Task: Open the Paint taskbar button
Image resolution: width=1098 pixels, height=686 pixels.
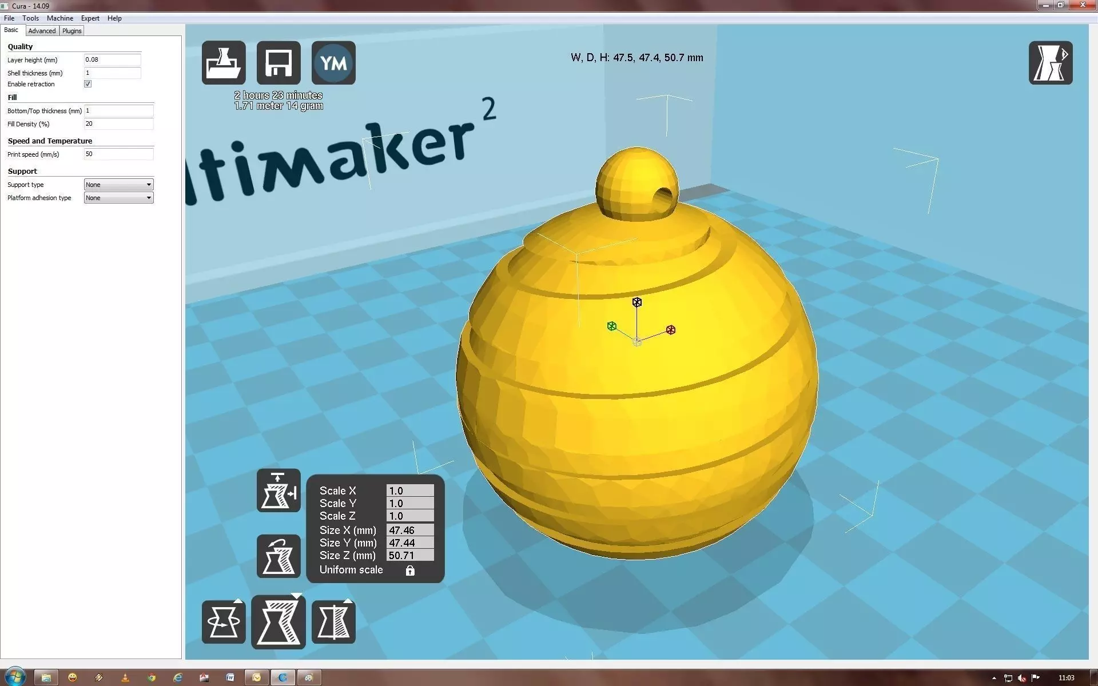Action: [309, 677]
